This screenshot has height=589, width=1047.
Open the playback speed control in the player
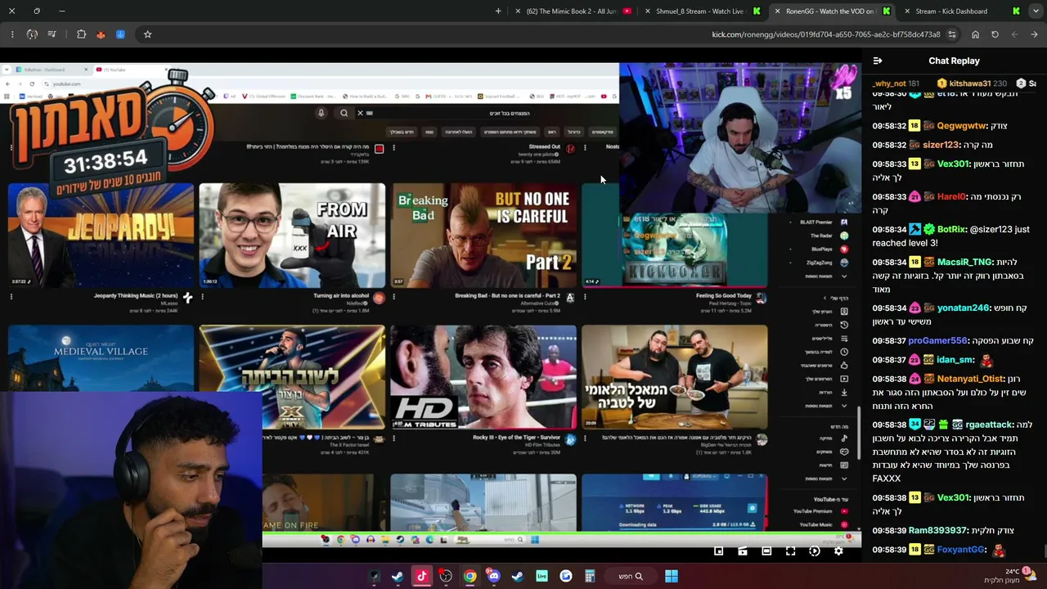pos(815,551)
